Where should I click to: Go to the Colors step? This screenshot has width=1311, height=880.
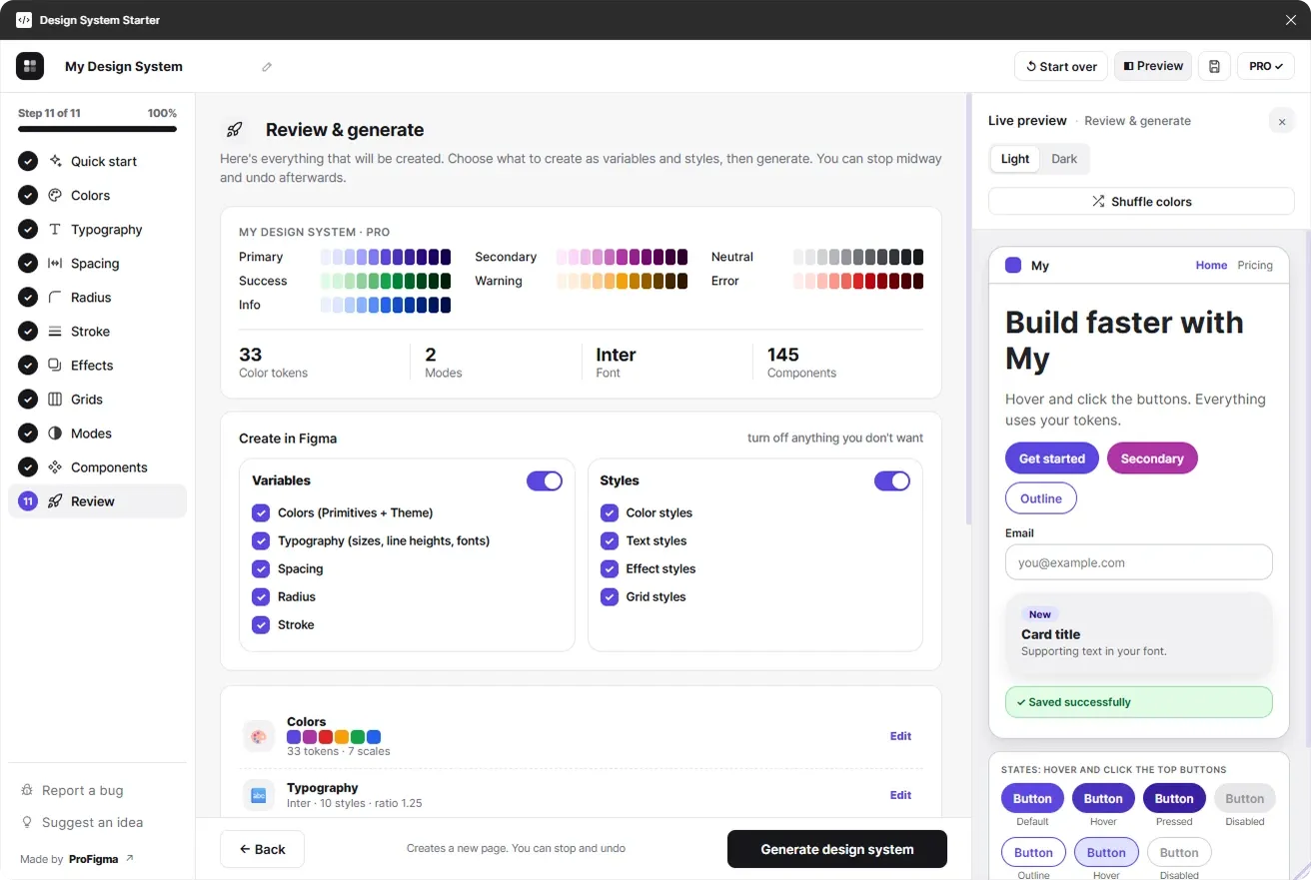click(97, 195)
